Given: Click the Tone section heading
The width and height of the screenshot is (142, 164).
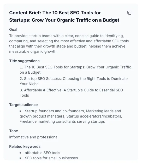Looking at the screenshot, I should click(14, 131).
